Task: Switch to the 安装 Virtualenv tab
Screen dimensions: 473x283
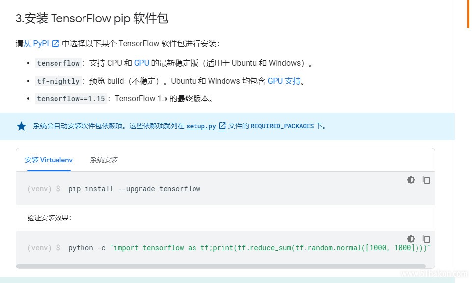Action: (49, 160)
